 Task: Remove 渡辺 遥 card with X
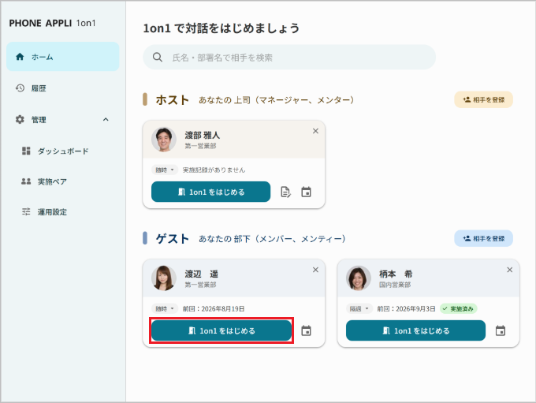(315, 270)
